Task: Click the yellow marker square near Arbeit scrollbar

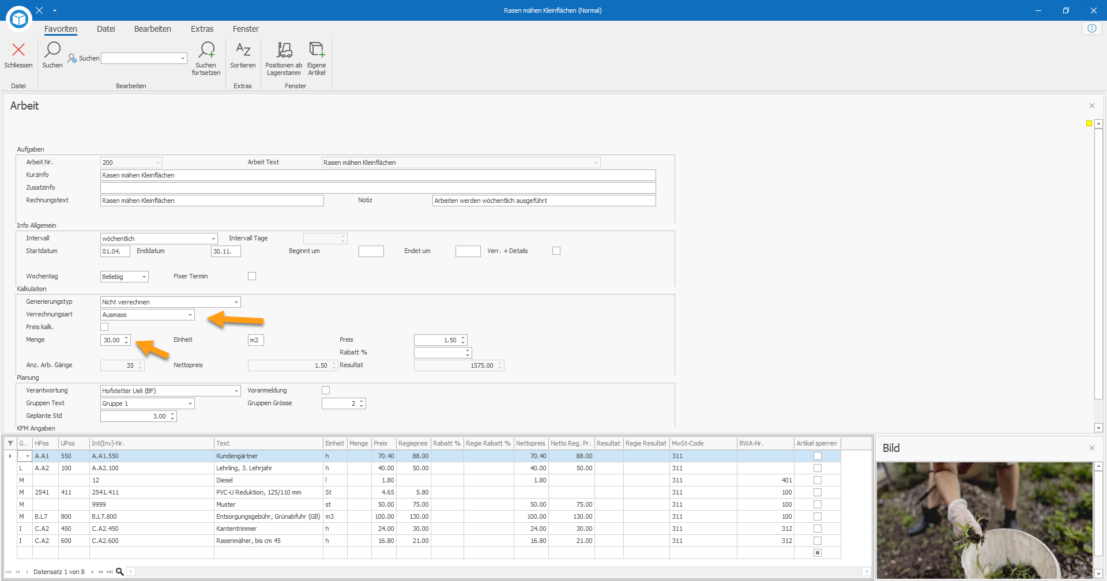Action: click(1089, 123)
